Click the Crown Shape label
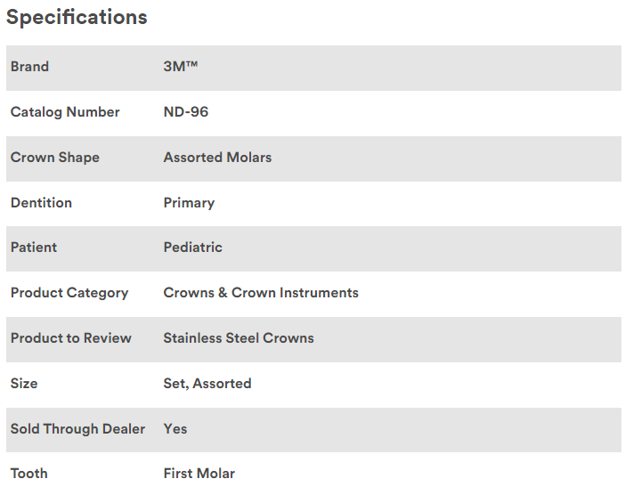 [x=55, y=158]
